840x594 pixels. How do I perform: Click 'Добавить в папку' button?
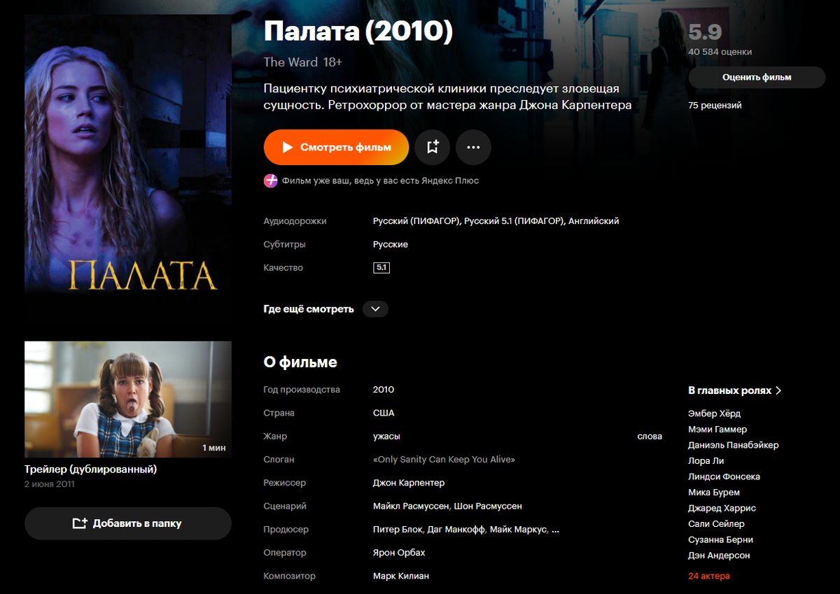128,523
